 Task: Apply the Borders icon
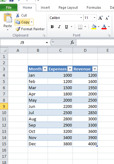[80, 27]
